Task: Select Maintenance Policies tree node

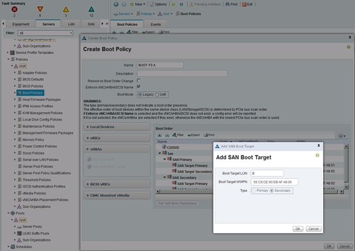Action: pyautogui.click(x=38, y=126)
